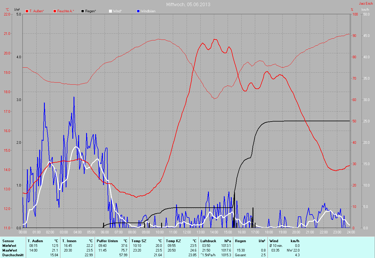Select the 'T. Außen*' legend label
The height and width of the screenshot is (258, 375).
[37, 11]
